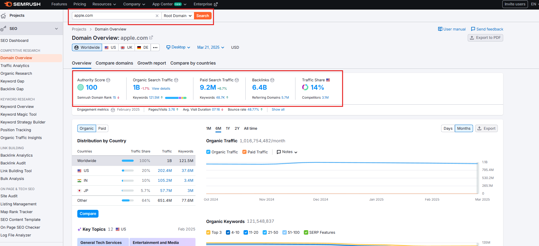The height and width of the screenshot is (246, 539).
Task: Open View details link
Action: [161, 89]
